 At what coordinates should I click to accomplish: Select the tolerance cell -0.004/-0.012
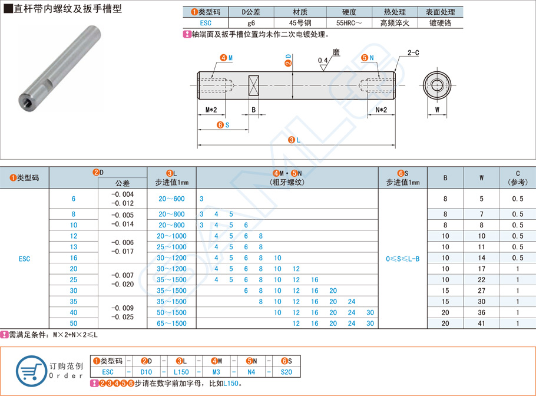click(x=123, y=199)
